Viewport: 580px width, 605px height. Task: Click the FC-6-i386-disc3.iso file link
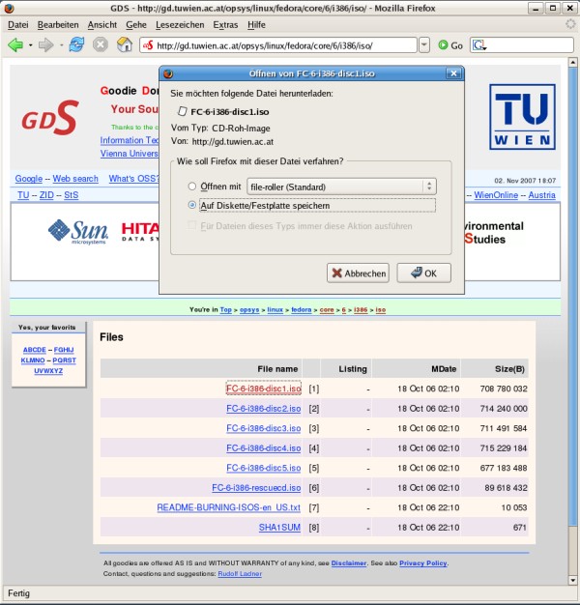[263, 428]
